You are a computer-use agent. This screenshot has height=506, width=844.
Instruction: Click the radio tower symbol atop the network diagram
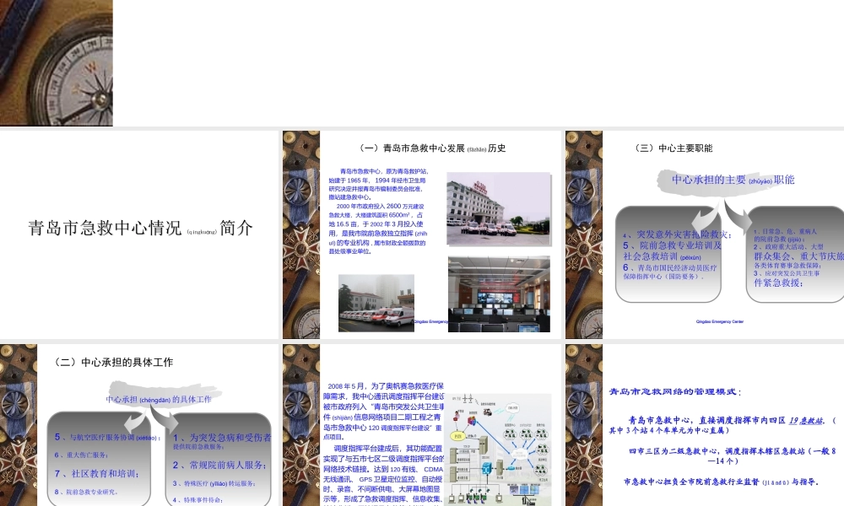point(466,397)
